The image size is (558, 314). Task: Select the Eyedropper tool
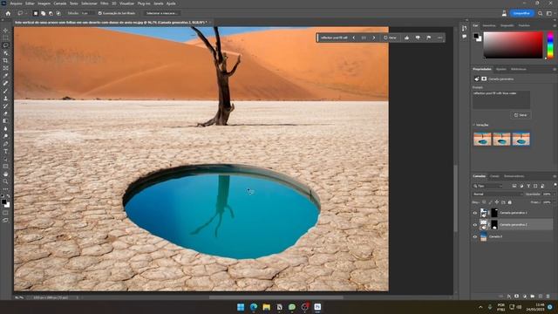[x=5, y=76]
